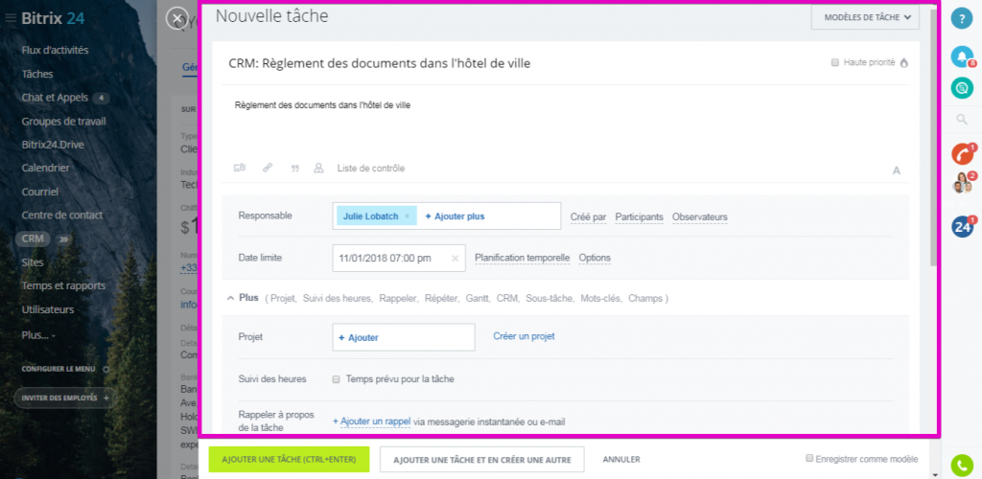This screenshot has width=982, height=479.
Task: Enable the Haute priorité checkbox
Action: point(835,62)
